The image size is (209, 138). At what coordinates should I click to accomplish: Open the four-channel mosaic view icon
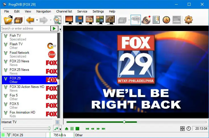100,20
